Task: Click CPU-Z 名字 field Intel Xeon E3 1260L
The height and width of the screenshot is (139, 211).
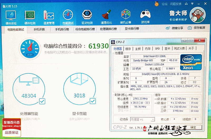Action: point(155,56)
